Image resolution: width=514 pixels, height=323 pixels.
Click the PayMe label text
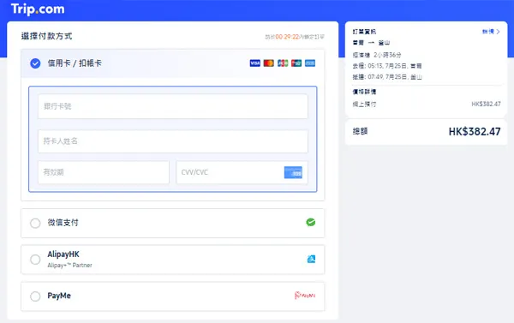click(x=59, y=296)
